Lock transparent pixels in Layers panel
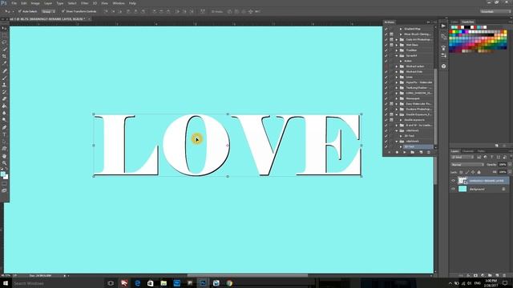 462,172
